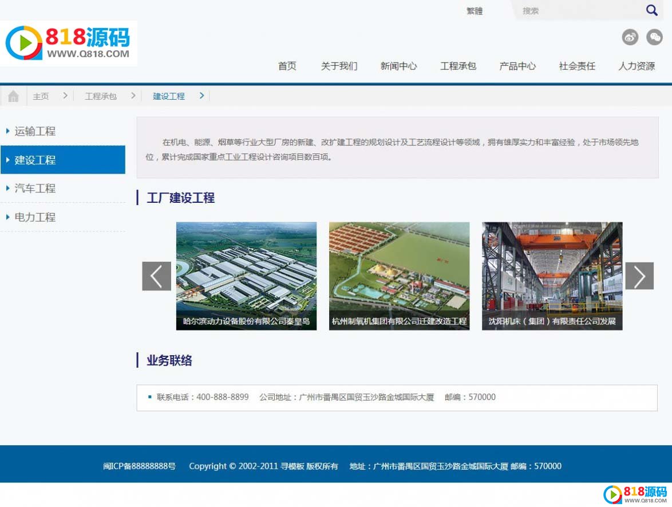Click 工程承包 breadcrumb link
The image size is (672, 507).
click(x=101, y=96)
